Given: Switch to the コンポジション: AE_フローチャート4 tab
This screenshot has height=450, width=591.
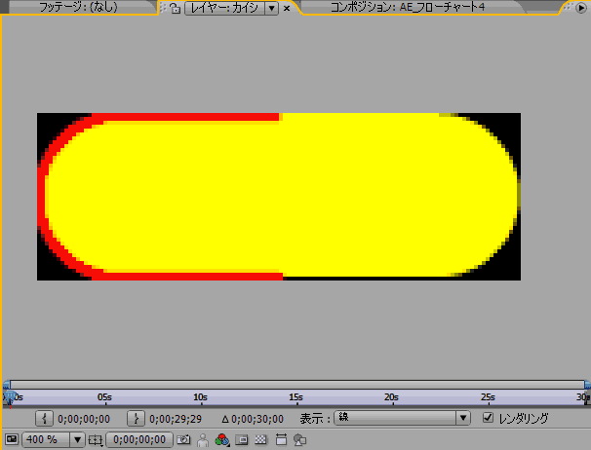Looking at the screenshot, I should coord(408,7).
